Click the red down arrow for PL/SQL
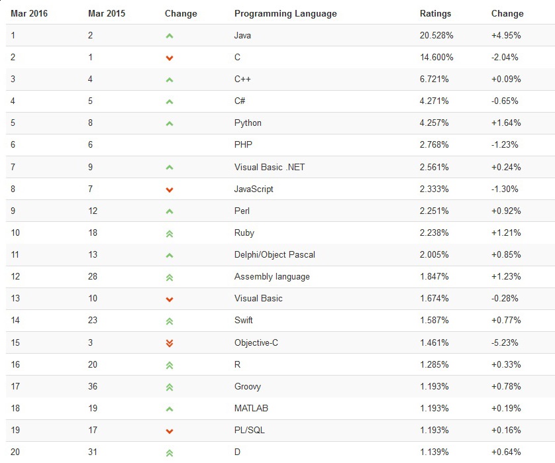This screenshot has height=463, width=555. coord(170,431)
